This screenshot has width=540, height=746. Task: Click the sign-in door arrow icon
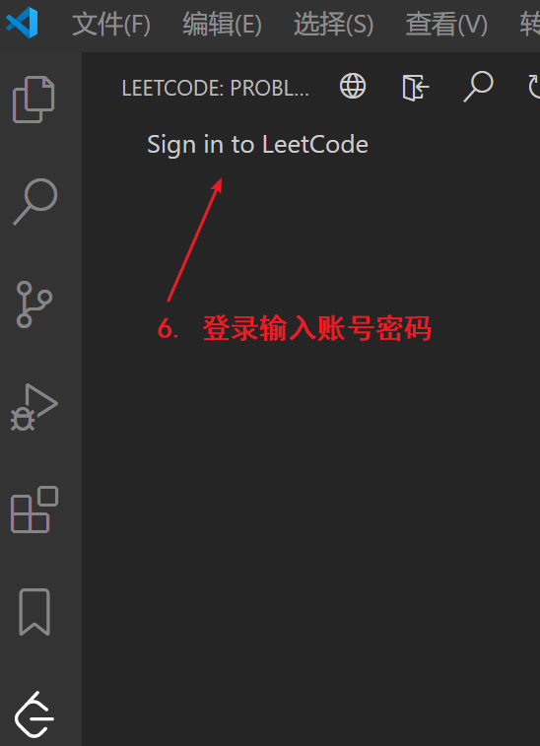(416, 87)
